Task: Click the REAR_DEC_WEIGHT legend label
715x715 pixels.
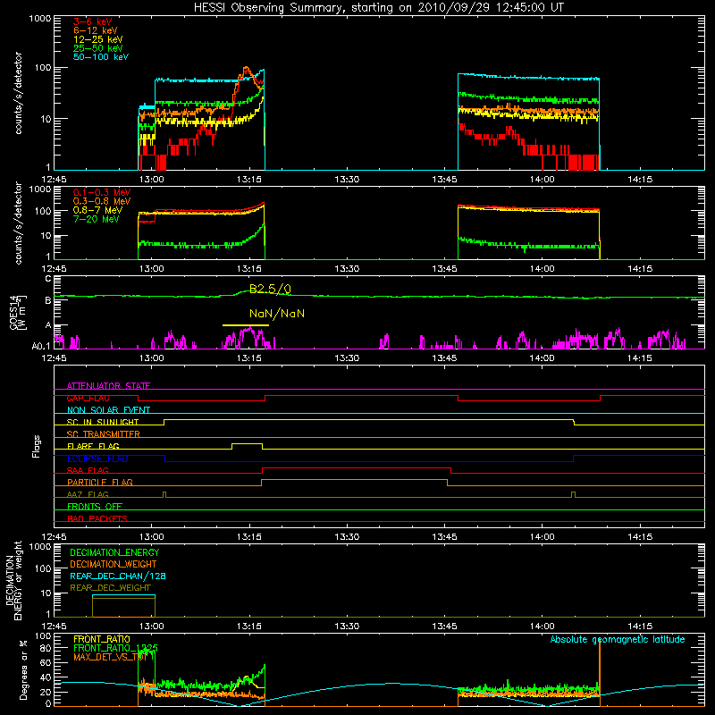Action: tap(110, 588)
